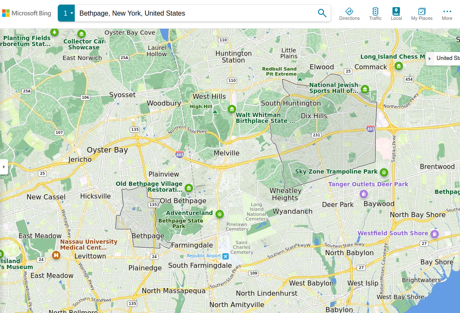The height and width of the screenshot is (313, 460).
Task: Click the Redbull Sand Pit Extreme marker
Action: tap(299, 79)
